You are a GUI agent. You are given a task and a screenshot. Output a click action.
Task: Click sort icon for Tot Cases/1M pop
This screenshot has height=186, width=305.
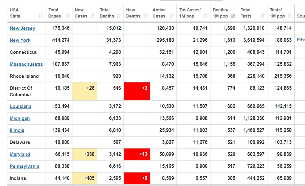tap(205, 16)
